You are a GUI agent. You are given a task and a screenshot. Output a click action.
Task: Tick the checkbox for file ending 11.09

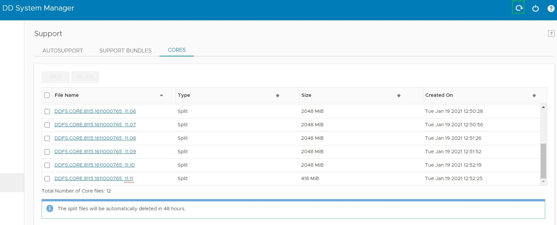(47, 152)
